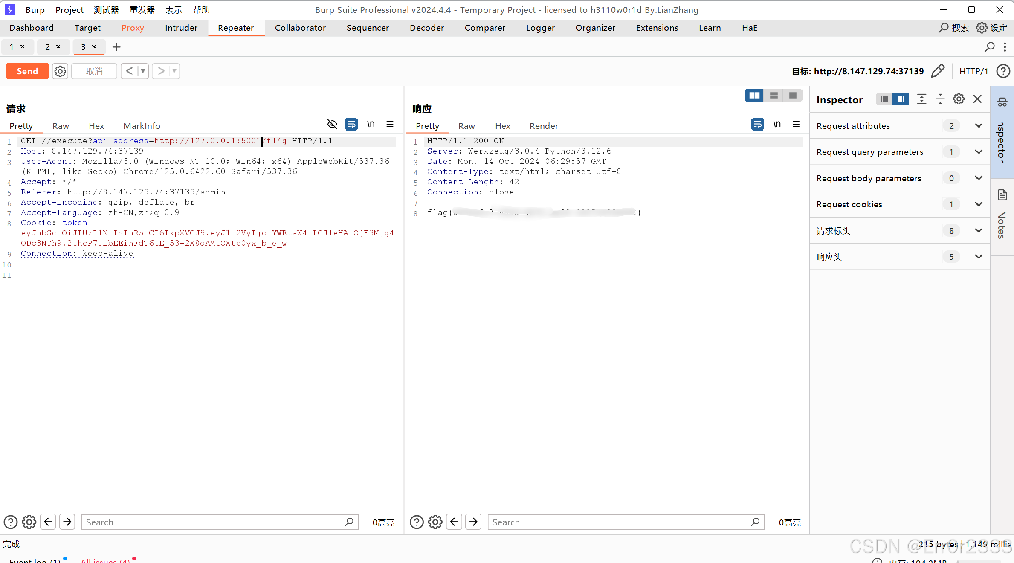The height and width of the screenshot is (563, 1014).
Task: Click the Send button
Action: pyautogui.click(x=27, y=71)
